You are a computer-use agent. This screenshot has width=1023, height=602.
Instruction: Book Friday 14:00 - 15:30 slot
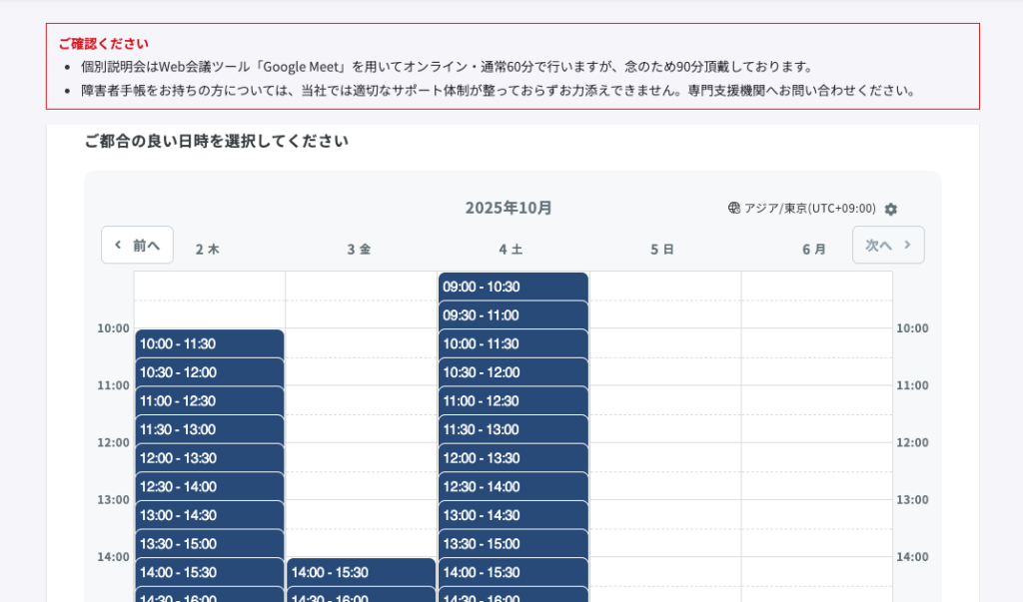(361, 572)
